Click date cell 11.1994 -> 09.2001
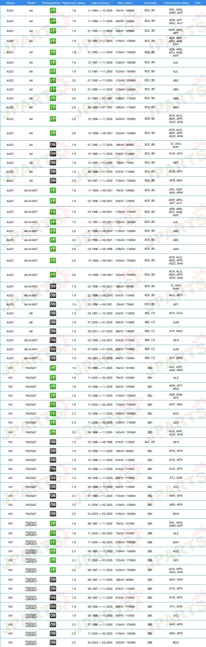 point(100,190)
